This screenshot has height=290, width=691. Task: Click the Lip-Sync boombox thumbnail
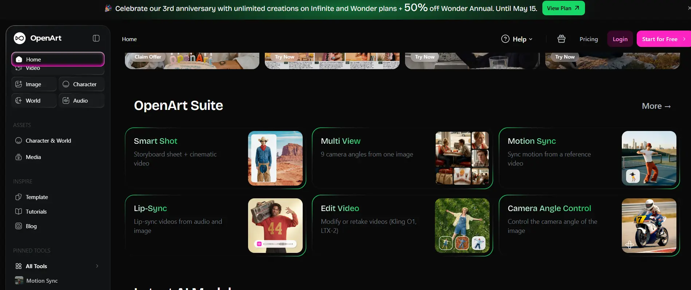click(x=275, y=226)
